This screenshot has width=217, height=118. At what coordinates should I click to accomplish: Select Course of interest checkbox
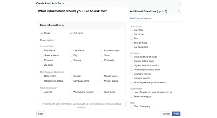(132, 74)
